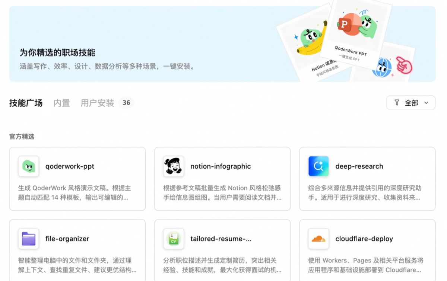Click the notion-infographic face icon
The width and height of the screenshot is (447, 281).
(x=174, y=166)
